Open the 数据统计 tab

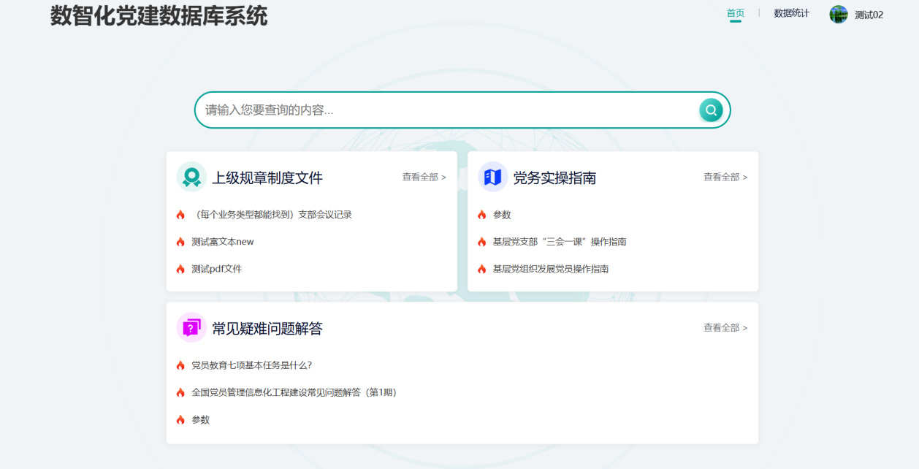pyautogui.click(x=792, y=13)
